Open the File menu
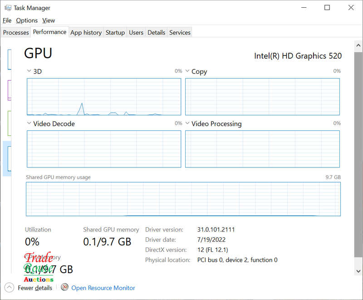 click(x=7, y=20)
